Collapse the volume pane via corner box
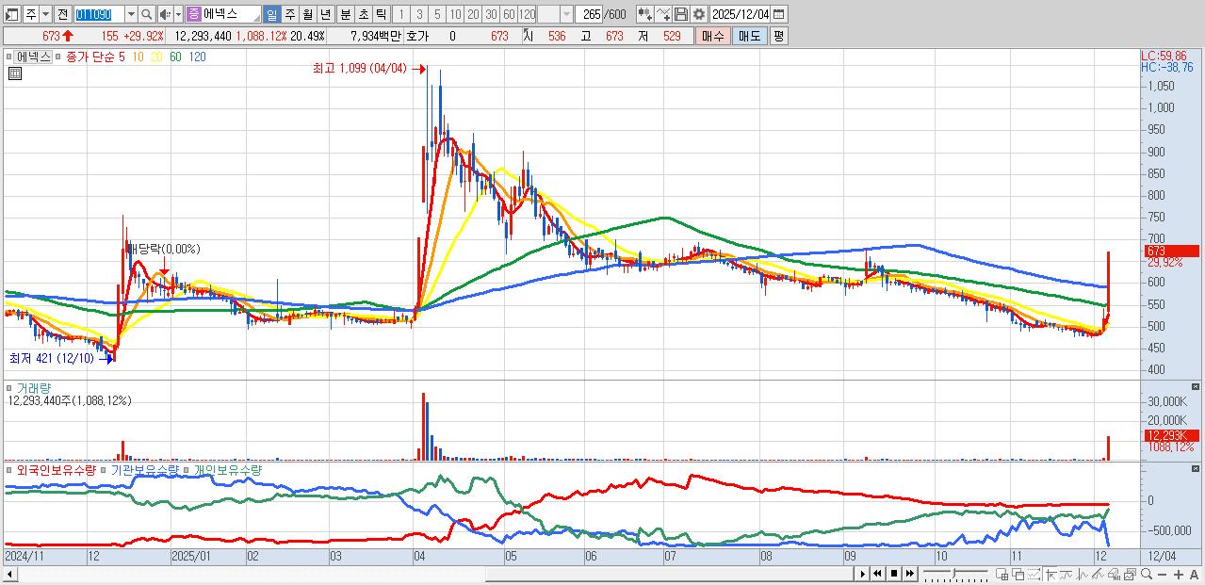 point(1196,386)
